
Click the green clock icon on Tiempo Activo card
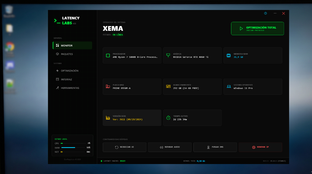pyautogui.click(x=168, y=118)
